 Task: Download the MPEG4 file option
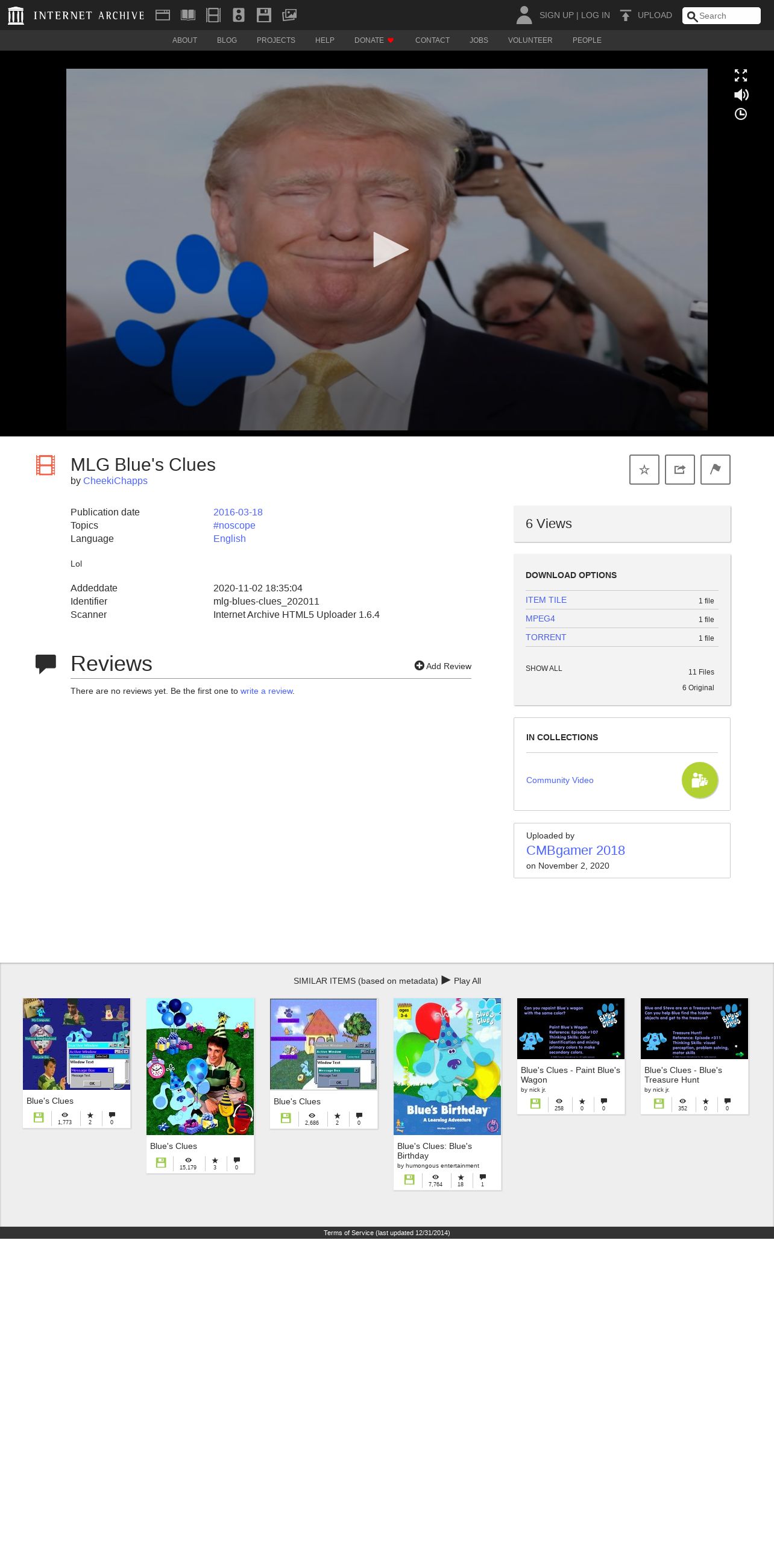(x=540, y=618)
